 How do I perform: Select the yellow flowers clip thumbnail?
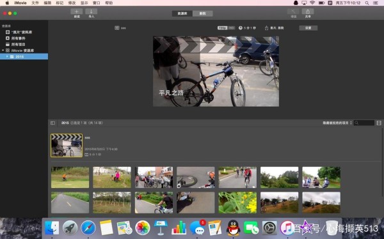tap(237, 203)
